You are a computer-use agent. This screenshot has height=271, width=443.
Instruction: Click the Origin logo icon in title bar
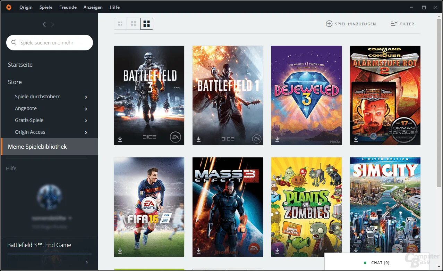9,7
